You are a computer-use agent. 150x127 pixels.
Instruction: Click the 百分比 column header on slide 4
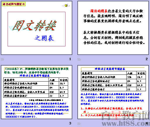(141, 73)
